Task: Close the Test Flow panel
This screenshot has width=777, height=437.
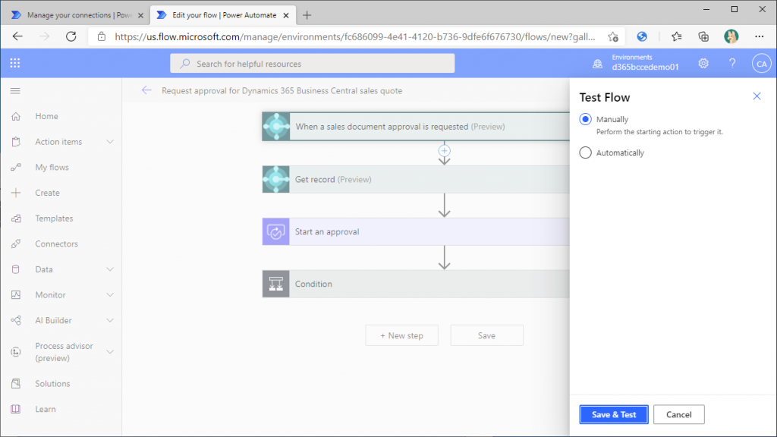Action: pos(757,96)
